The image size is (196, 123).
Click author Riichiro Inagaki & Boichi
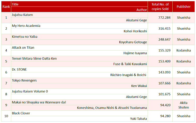128,75
